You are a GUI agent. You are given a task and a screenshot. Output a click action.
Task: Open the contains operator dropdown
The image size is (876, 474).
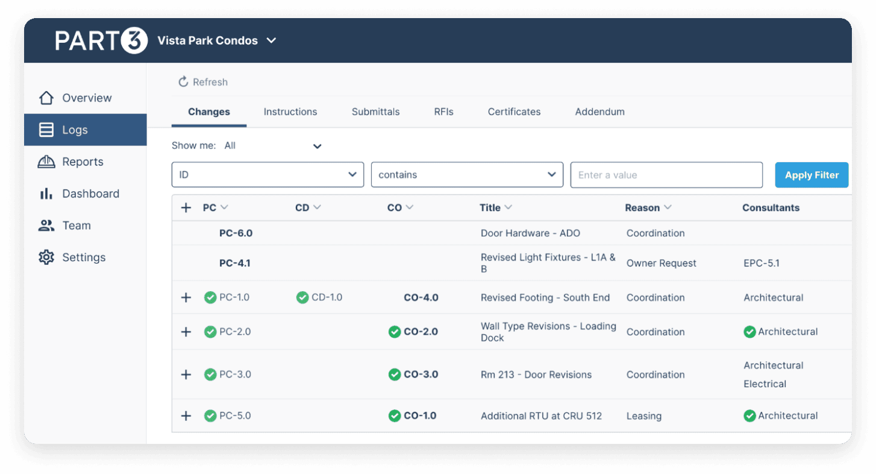[467, 175]
